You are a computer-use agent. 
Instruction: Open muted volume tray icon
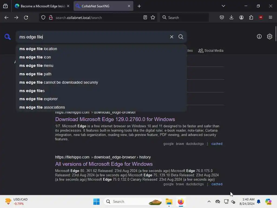tap(233, 201)
